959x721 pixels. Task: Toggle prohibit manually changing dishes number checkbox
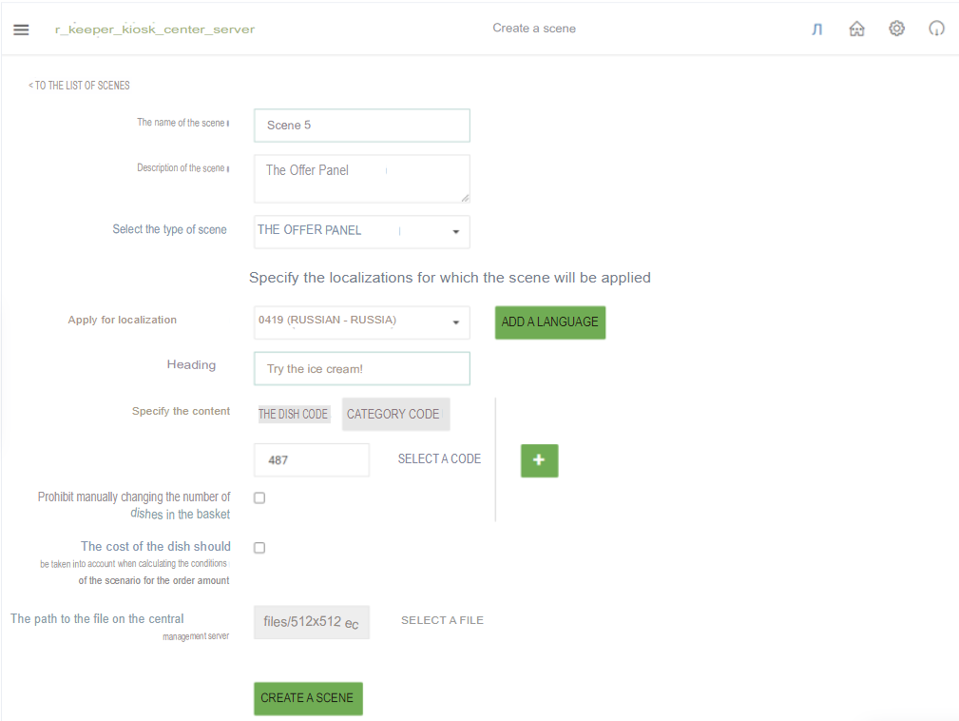pyautogui.click(x=259, y=497)
